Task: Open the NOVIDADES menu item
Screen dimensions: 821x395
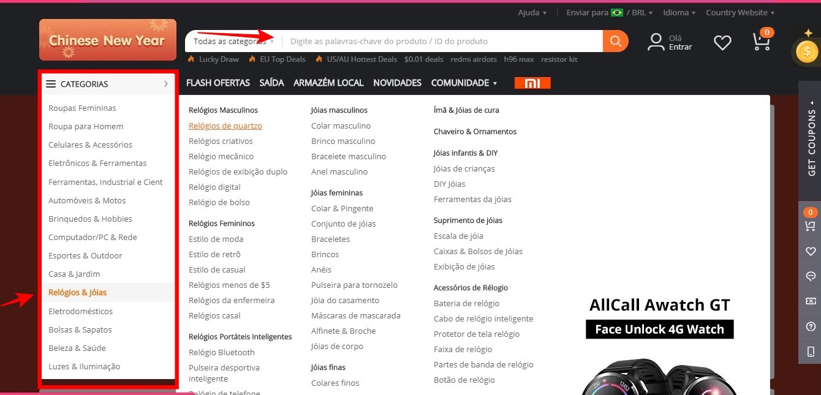Action: point(398,83)
